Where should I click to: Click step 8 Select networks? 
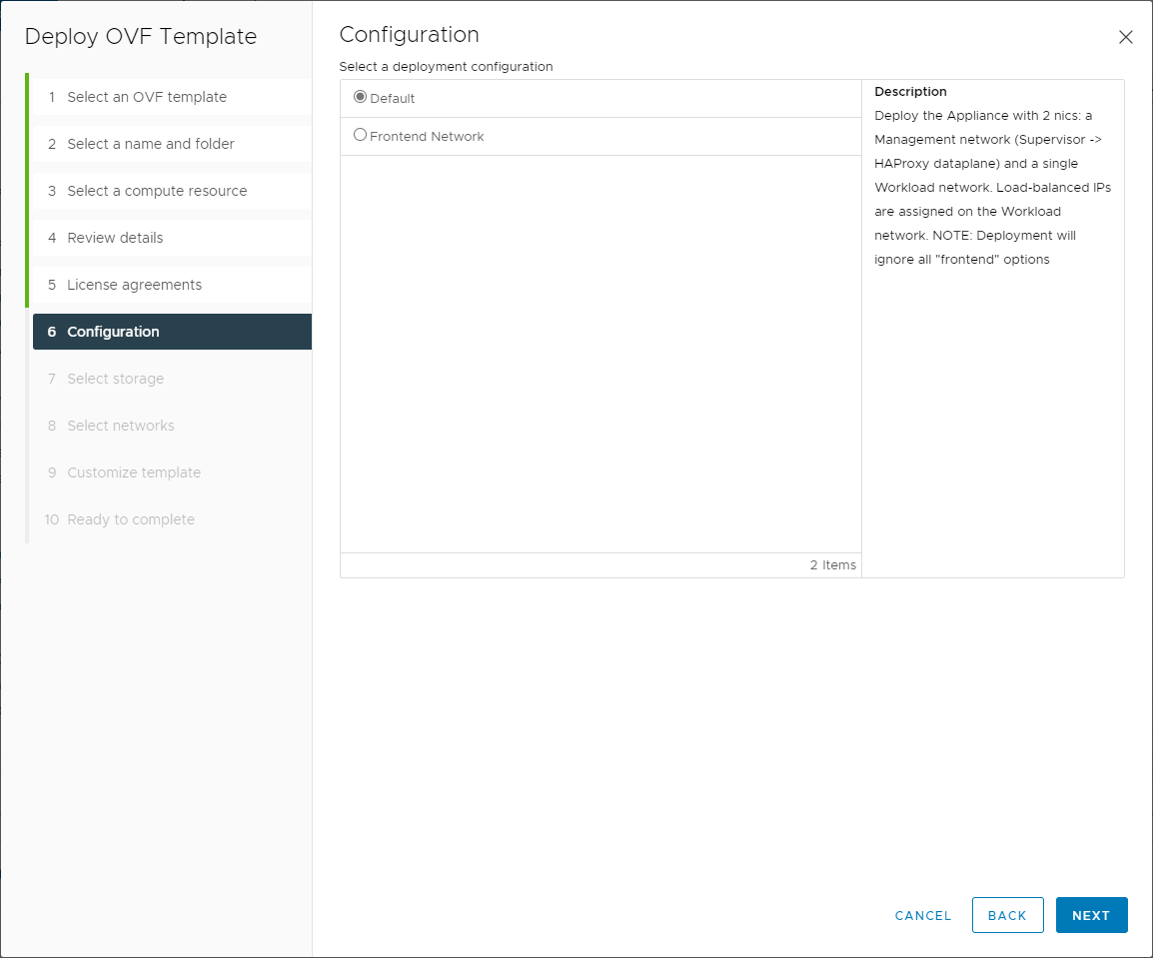121,426
